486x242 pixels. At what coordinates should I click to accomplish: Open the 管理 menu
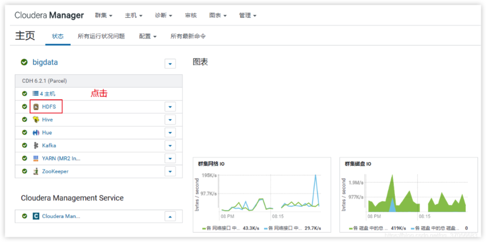pyautogui.click(x=247, y=16)
